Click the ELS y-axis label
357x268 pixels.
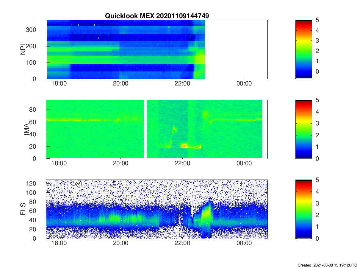[23, 209]
